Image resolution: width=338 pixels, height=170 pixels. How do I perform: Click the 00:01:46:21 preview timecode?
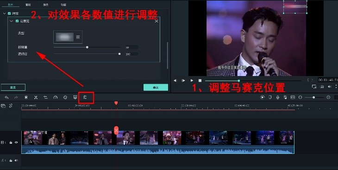coord(328,80)
